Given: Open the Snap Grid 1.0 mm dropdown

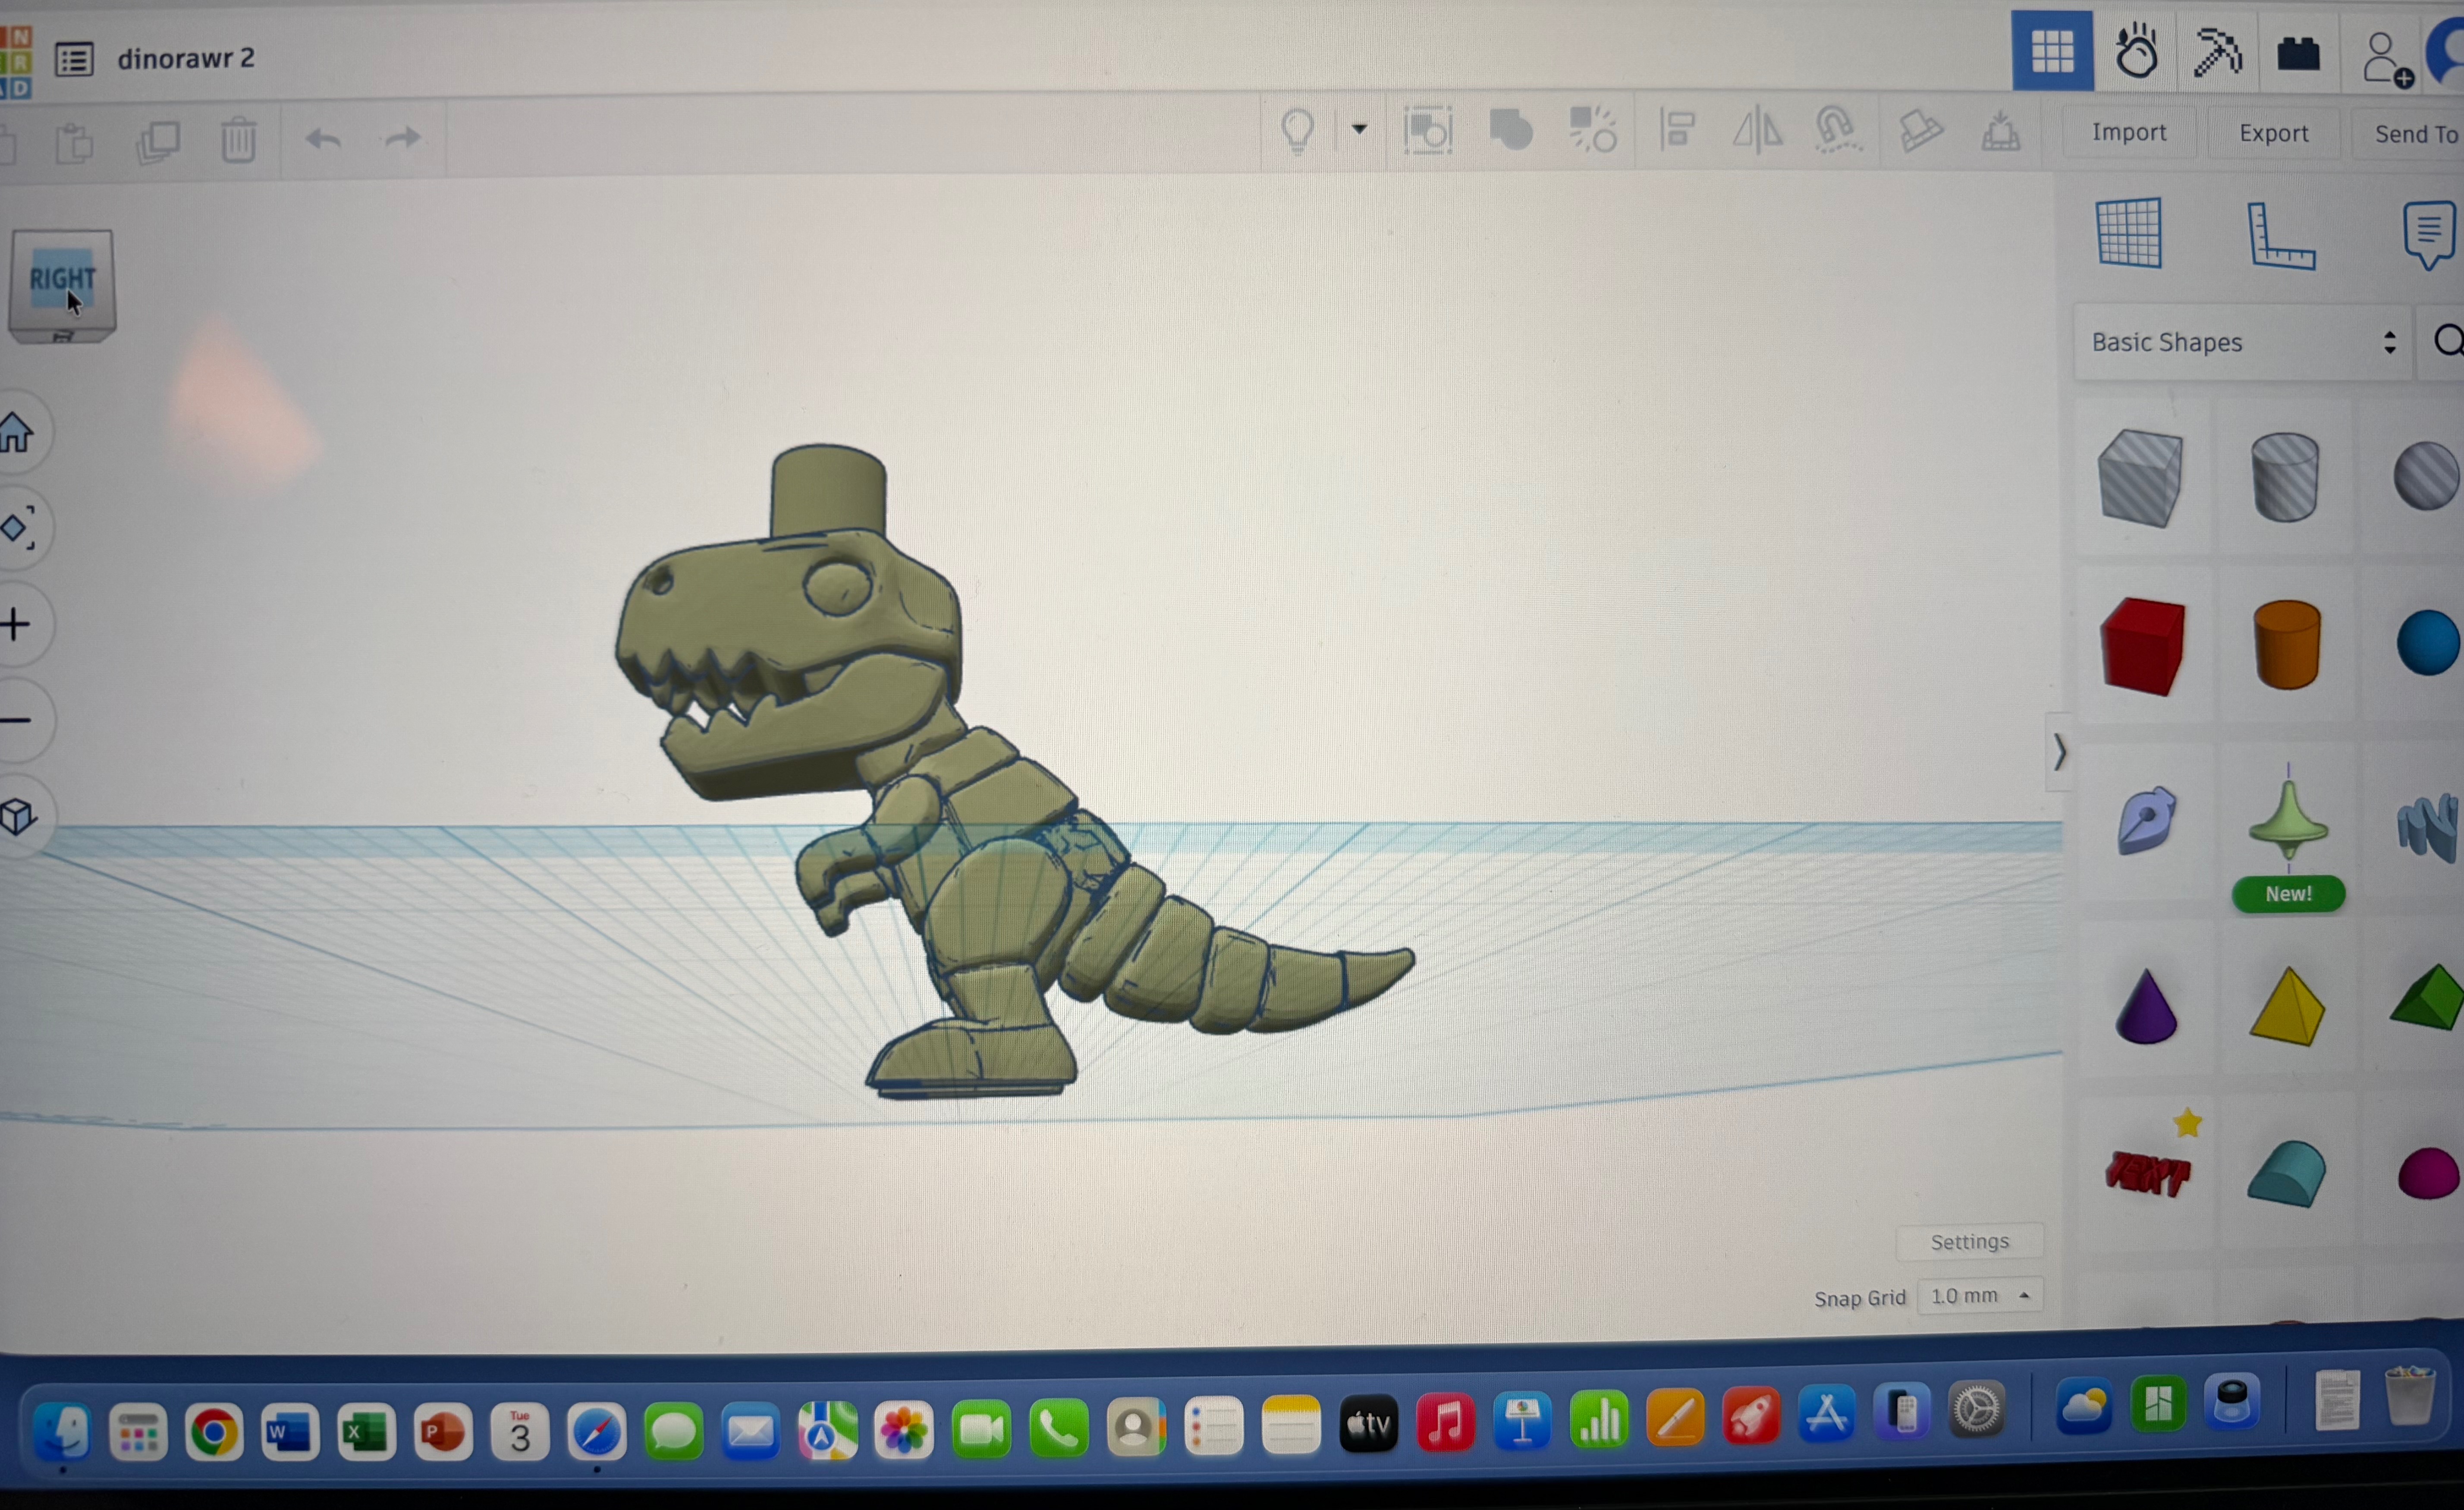Looking at the screenshot, I should coord(1980,1296).
